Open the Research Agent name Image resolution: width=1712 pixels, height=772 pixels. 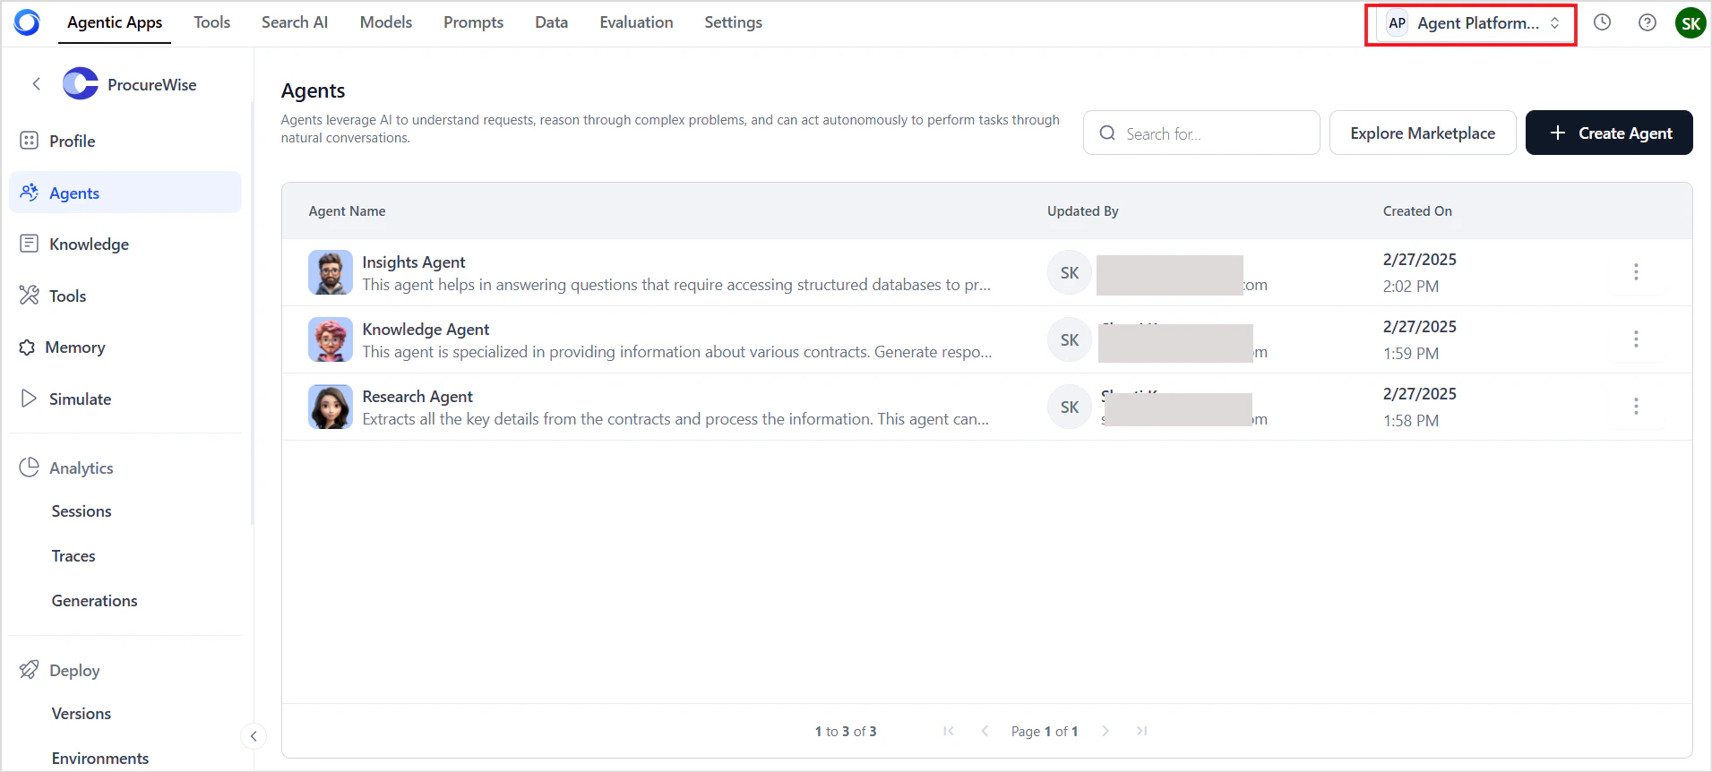(x=417, y=396)
